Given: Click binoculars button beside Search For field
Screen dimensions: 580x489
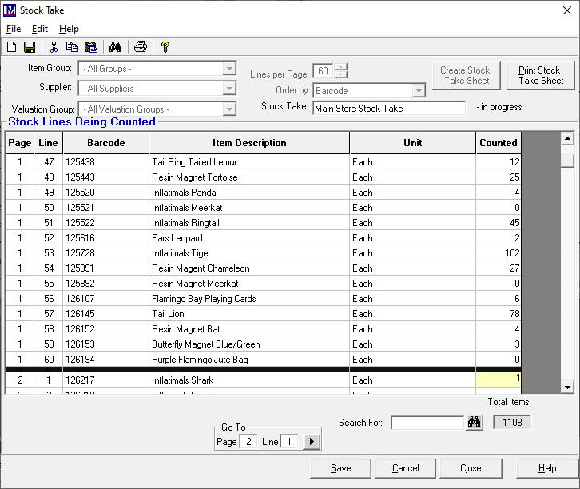Looking at the screenshot, I should [x=475, y=423].
